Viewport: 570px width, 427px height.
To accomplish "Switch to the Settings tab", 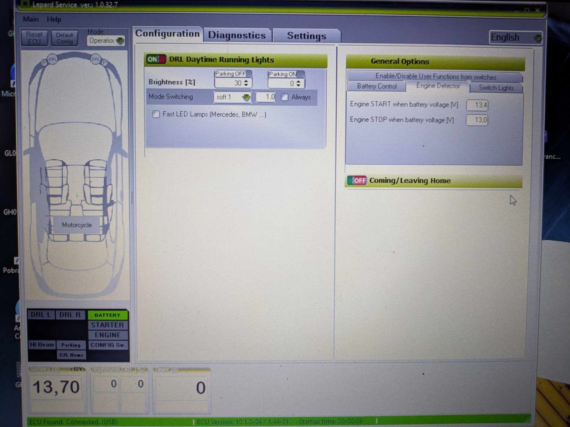I will pos(307,36).
